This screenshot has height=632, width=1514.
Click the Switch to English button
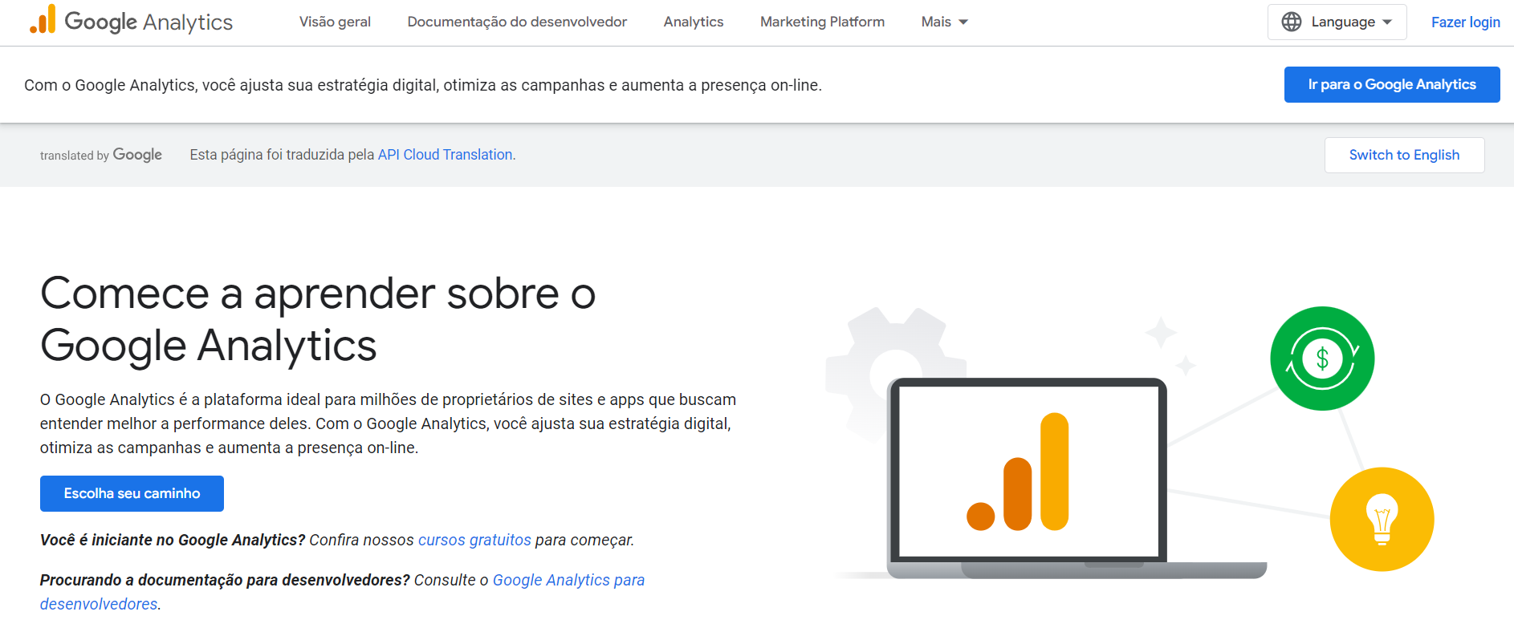(x=1404, y=155)
